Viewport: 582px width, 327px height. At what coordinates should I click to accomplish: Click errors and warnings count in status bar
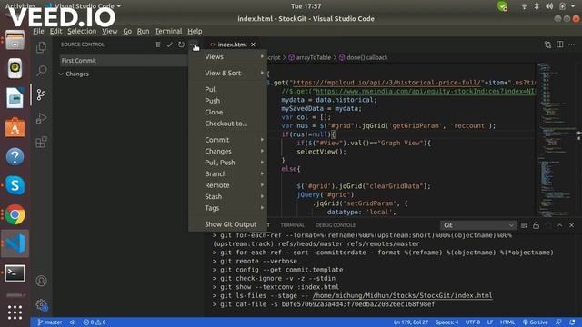(95, 322)
